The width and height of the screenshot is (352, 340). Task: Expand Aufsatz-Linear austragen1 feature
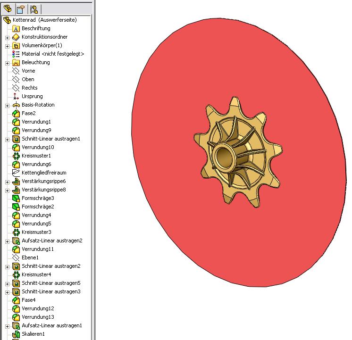click(7, 326)
